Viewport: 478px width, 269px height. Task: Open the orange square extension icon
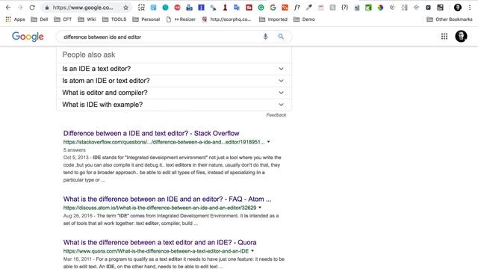285,7
